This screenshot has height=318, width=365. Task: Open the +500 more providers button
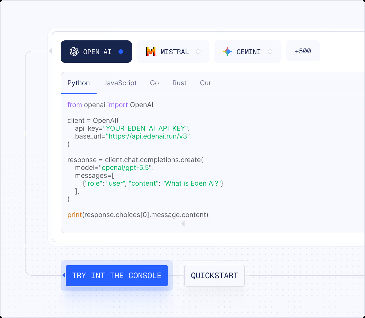click(303, 51)
